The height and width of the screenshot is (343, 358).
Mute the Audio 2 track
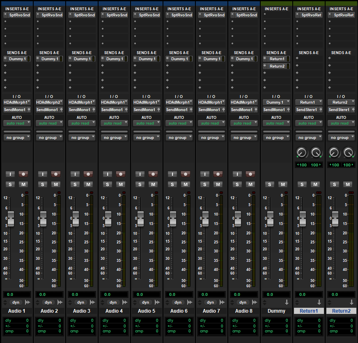55,184
